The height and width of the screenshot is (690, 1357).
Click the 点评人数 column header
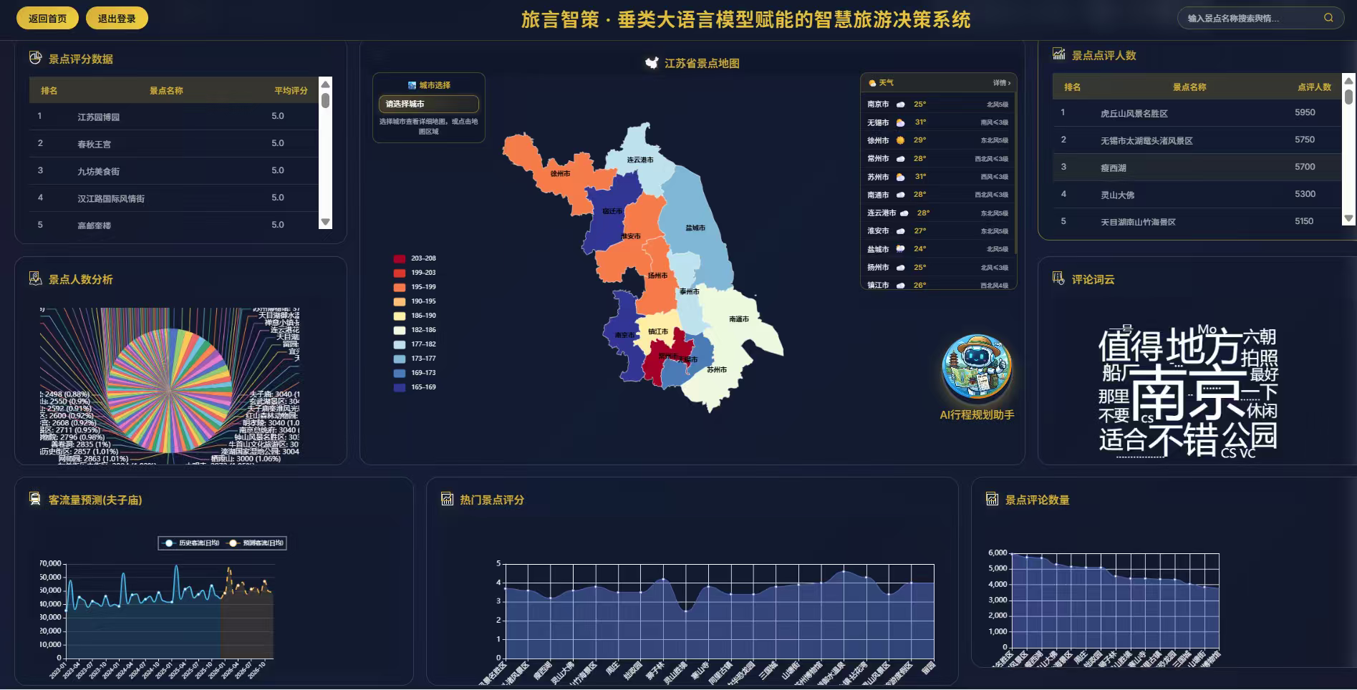tap(1314, 87)
